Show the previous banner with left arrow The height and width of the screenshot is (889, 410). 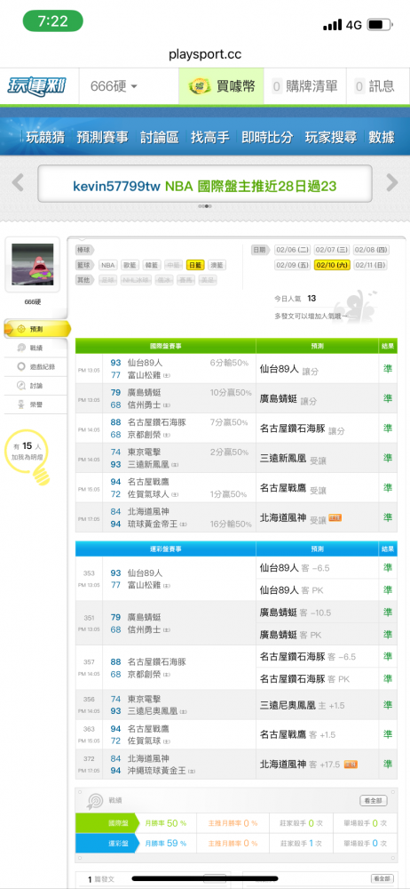18,182
